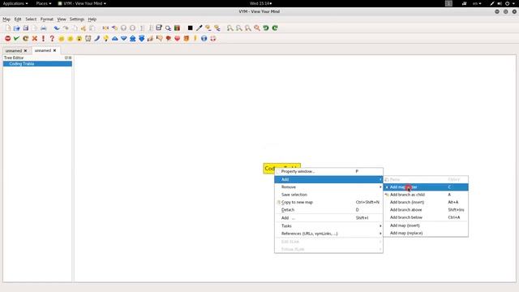Select Add branch above
Screen dimensions: 519x292
426,210
